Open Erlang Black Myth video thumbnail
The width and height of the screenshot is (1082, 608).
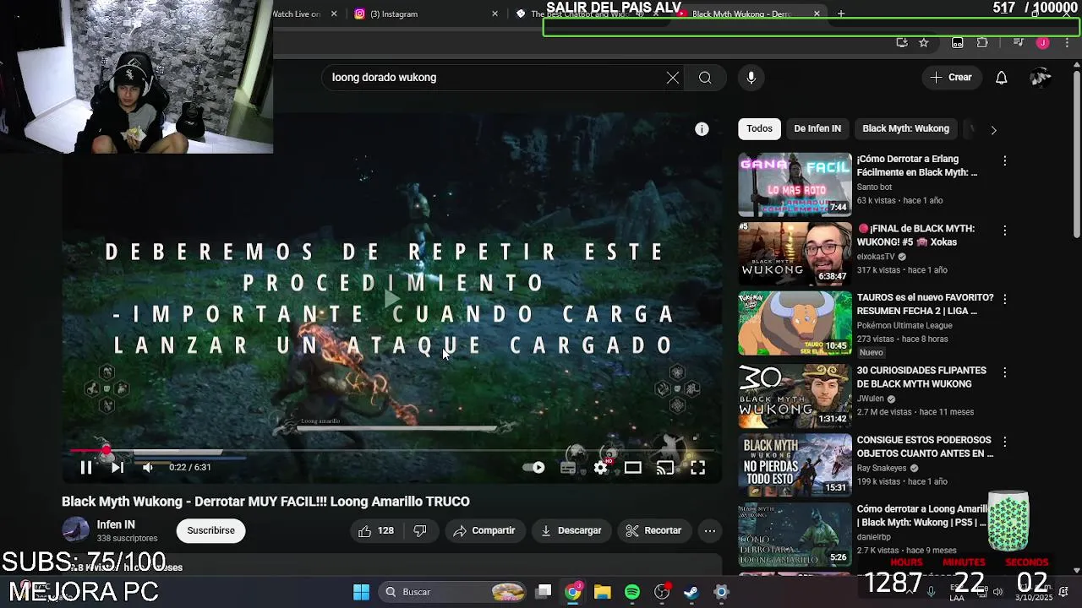pos(795,184)
